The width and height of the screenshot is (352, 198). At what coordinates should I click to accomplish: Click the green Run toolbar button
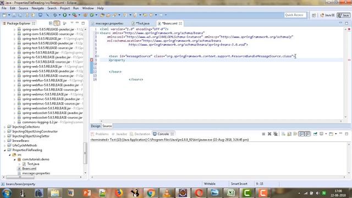click(65, 15)
